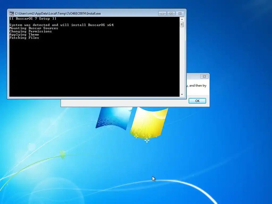Click the 'Patching Files' console line

pyautogui.click(x=24, y=38)
